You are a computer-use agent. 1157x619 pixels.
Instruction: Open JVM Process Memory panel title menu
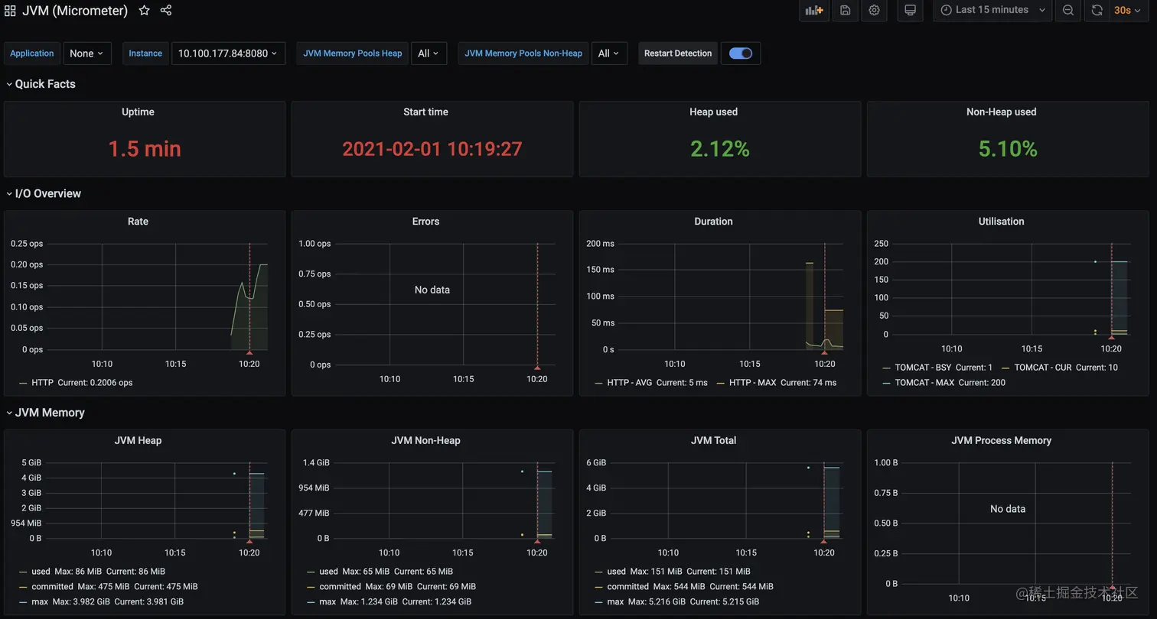point(1001,440)
